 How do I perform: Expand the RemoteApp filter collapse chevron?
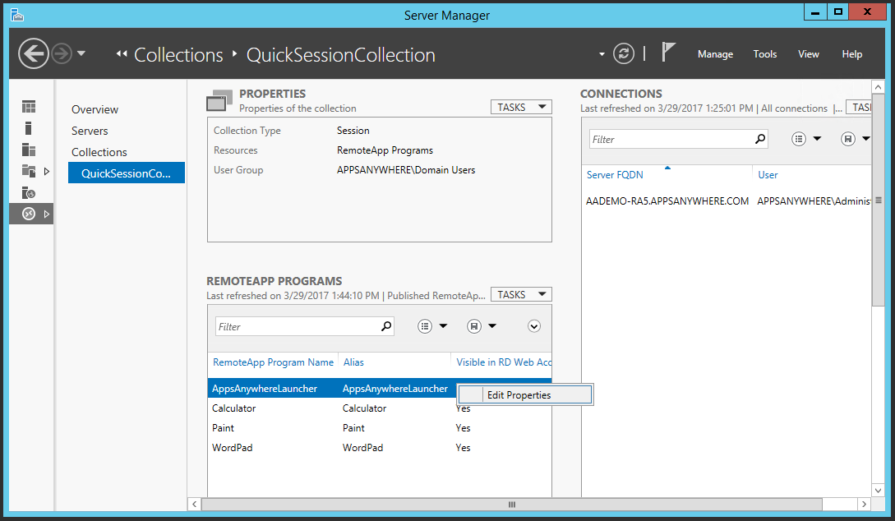tap(534, 326)
